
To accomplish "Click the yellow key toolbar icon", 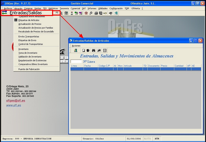I will 105,13.
